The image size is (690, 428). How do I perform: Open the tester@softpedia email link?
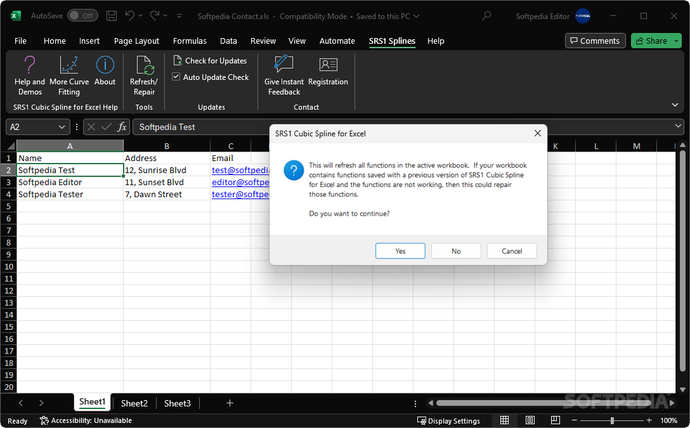(240, 194)
